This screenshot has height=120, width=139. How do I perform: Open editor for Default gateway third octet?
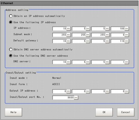point(107,41)
